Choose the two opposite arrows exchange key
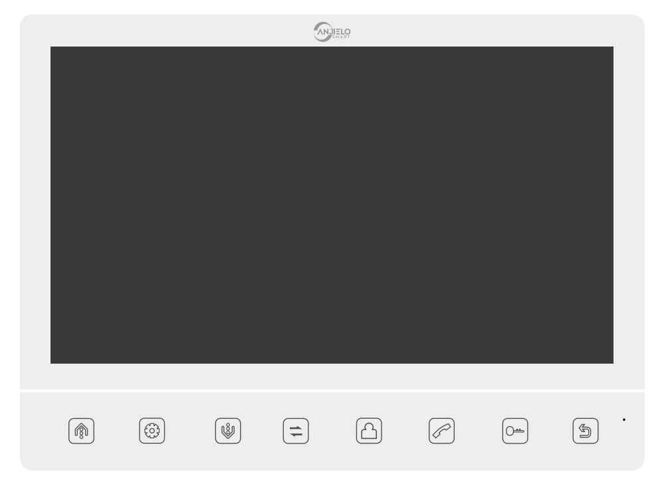The image size is (664, 482). (296, 431)
